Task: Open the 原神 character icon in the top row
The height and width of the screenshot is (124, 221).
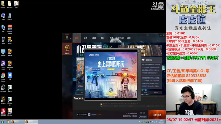Action: coord(16,4)
